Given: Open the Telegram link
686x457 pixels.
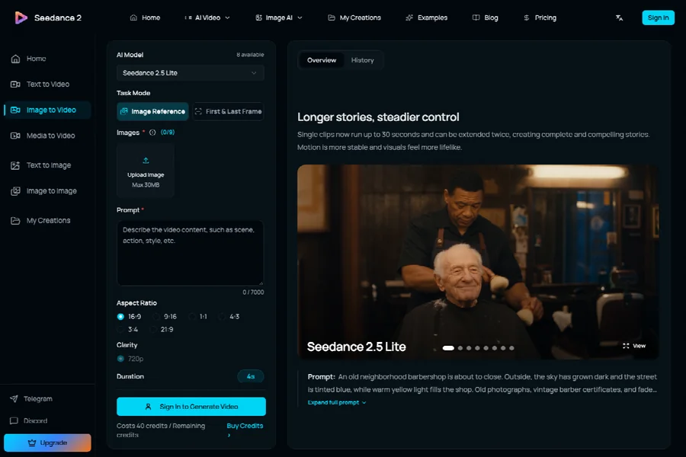Looking at the screenshot, I should click(x=31, y=399).
